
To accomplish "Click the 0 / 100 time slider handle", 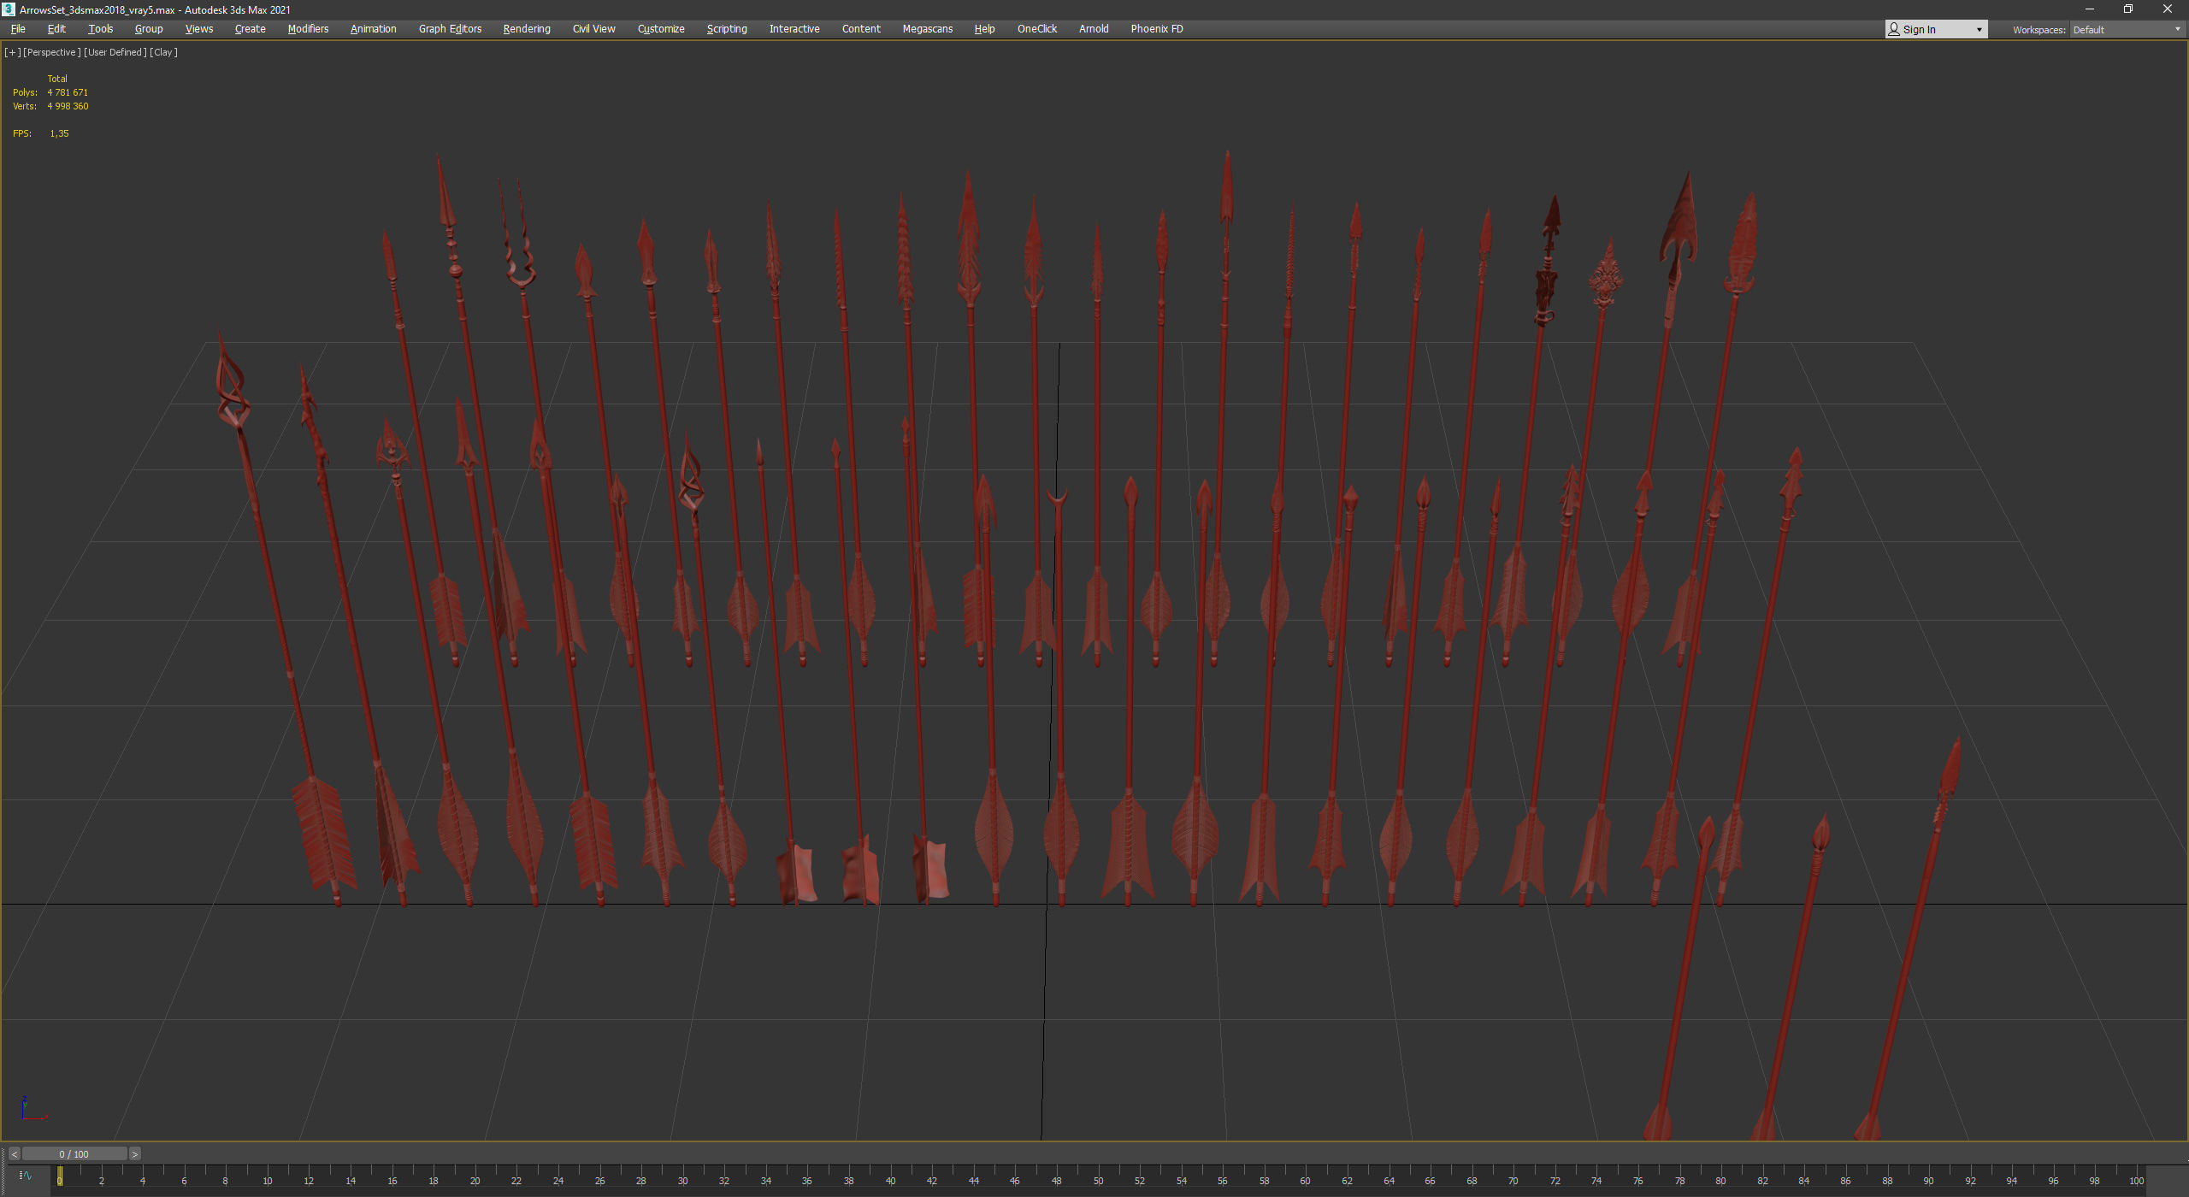I will point(74,1154).
